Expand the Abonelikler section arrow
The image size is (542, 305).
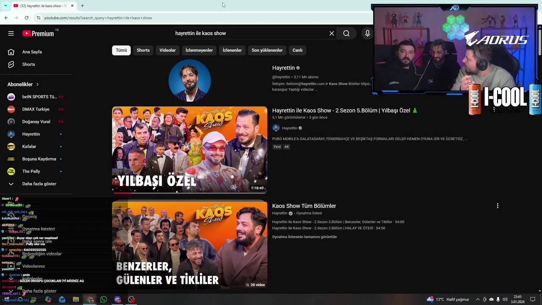click(37, 84)
